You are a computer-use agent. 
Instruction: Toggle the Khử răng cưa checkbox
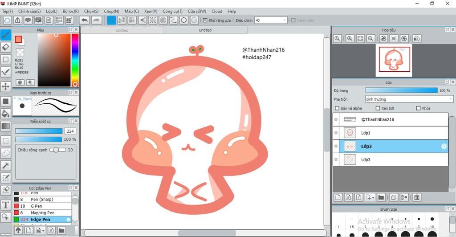tap(205, 20)
